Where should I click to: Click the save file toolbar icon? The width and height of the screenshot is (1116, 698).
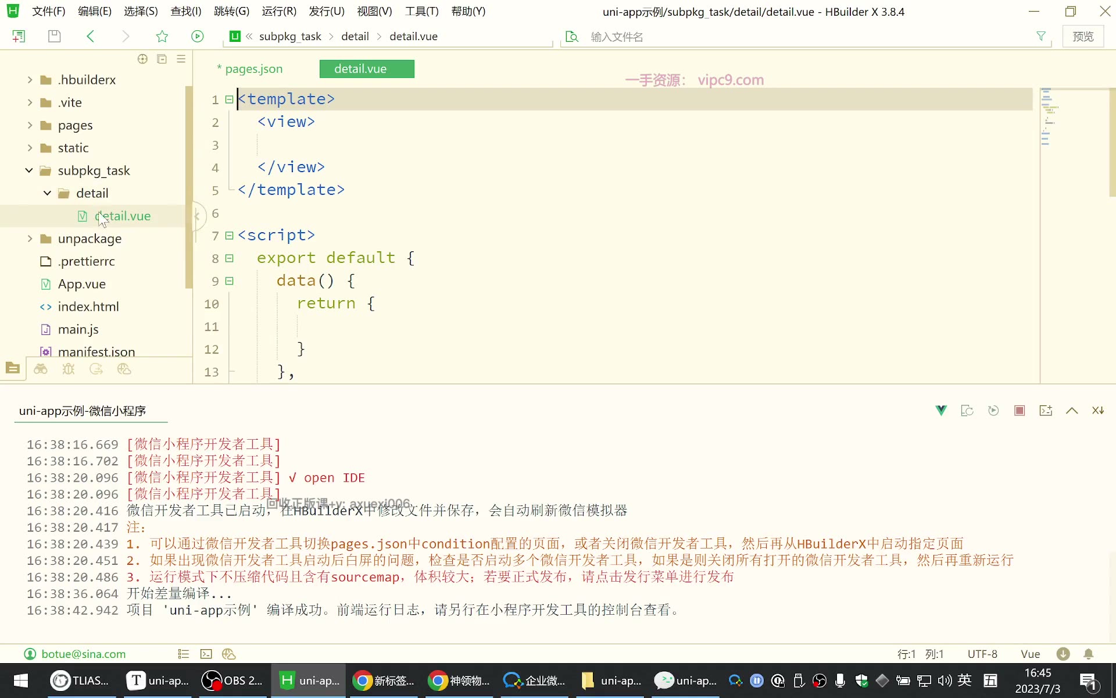54,36
